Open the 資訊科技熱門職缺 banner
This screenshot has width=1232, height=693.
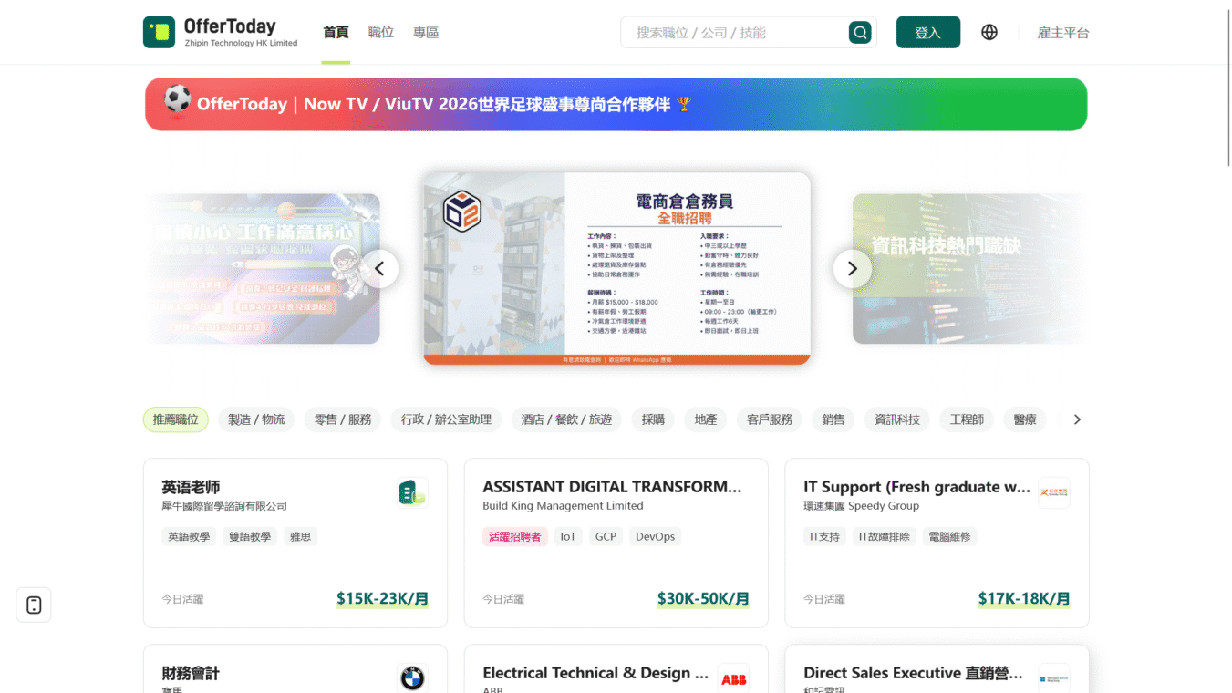[970, 268]
